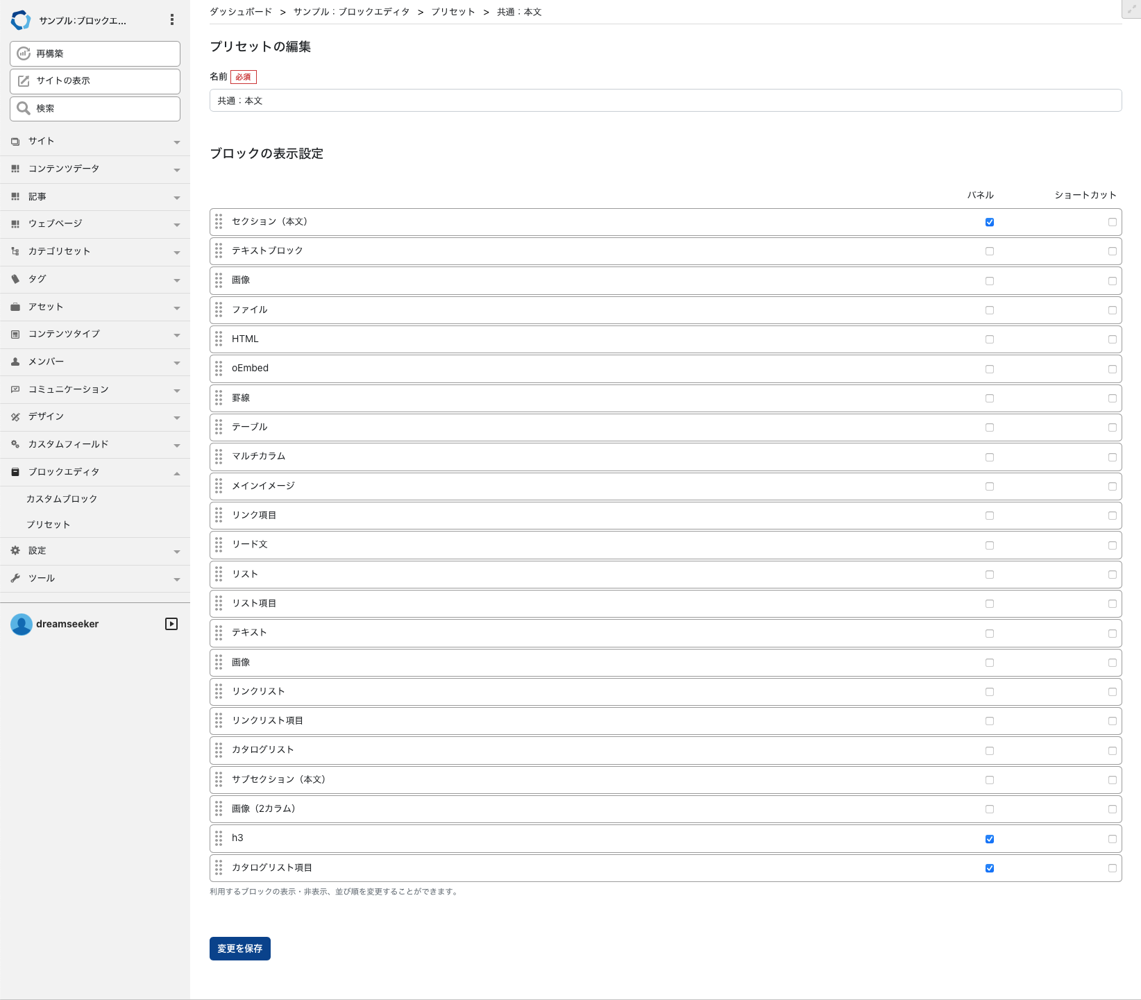Click the drag handle for the h3 block
Screen dimensions: 1141x1000
pyautogui.click(x=219, y=838)
